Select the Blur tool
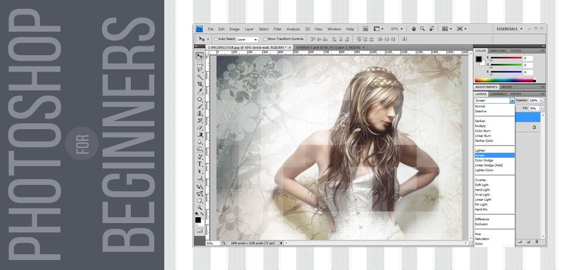Screen dimensions: 572x270 click(x=199, y=141)
